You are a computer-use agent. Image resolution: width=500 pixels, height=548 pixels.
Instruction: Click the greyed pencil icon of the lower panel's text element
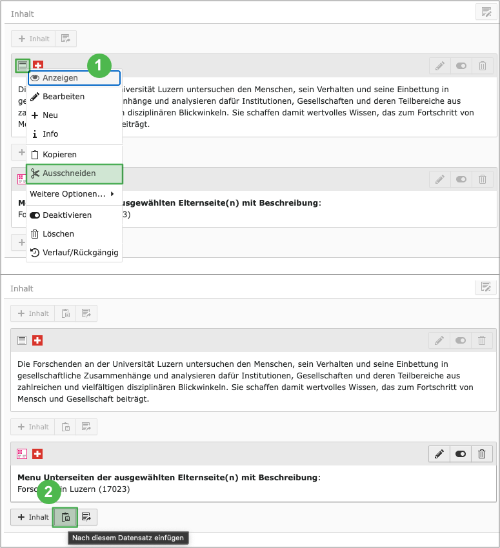(x=439, y=340)
